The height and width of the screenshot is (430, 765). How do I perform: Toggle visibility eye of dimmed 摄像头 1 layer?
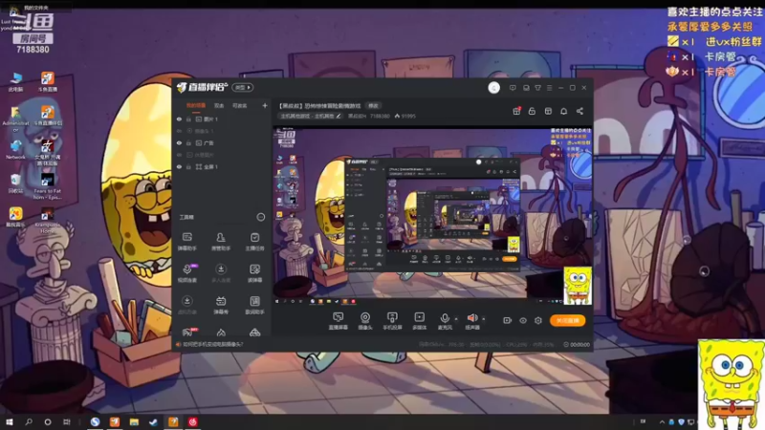[179, 131]
